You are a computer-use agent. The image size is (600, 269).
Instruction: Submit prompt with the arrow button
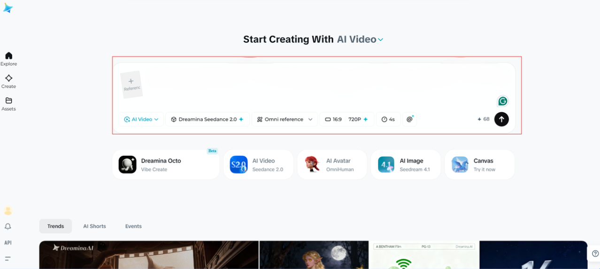click(501, 119)
